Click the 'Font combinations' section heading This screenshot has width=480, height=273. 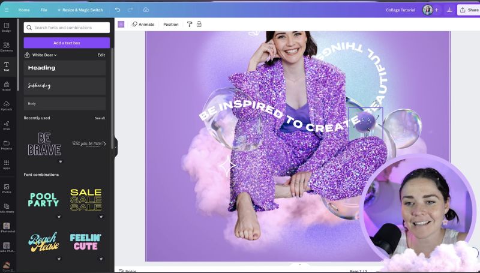41,175
